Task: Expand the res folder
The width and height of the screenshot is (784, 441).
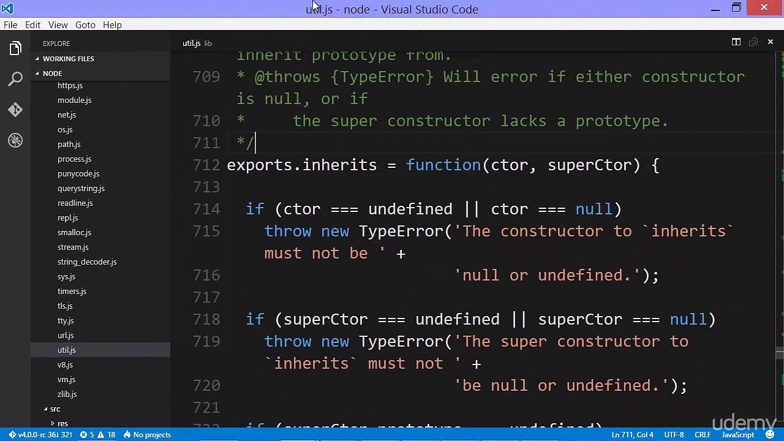Action: 53,424
